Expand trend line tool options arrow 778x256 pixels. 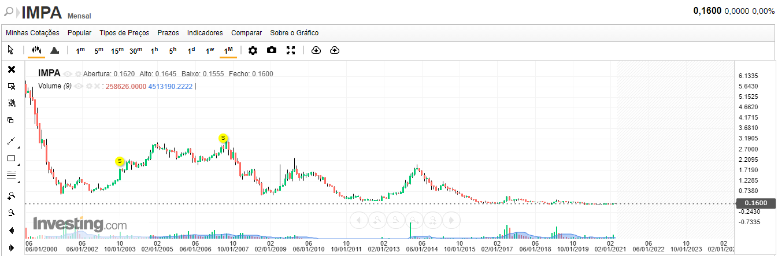point(18,147)
